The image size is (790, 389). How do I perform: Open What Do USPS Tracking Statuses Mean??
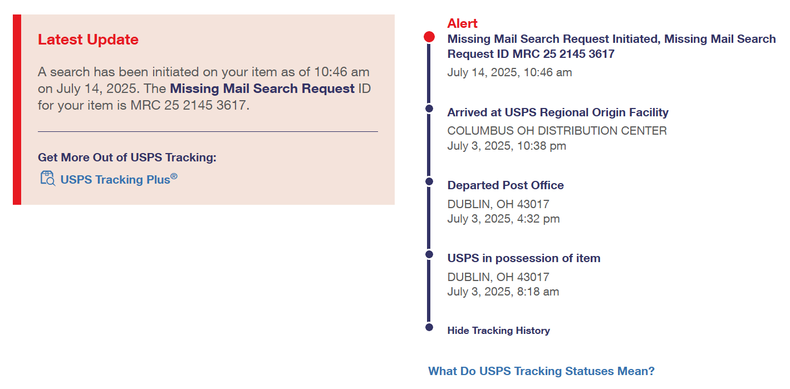tap(541, 371)
